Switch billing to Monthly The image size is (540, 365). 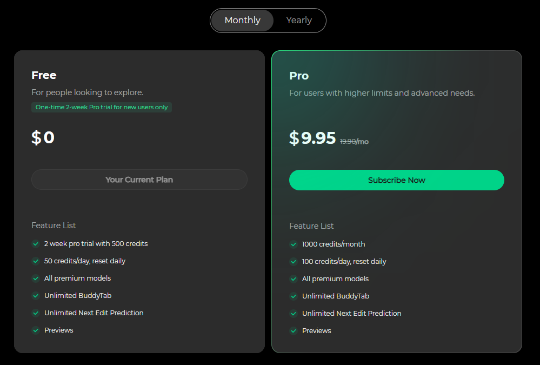242,21
